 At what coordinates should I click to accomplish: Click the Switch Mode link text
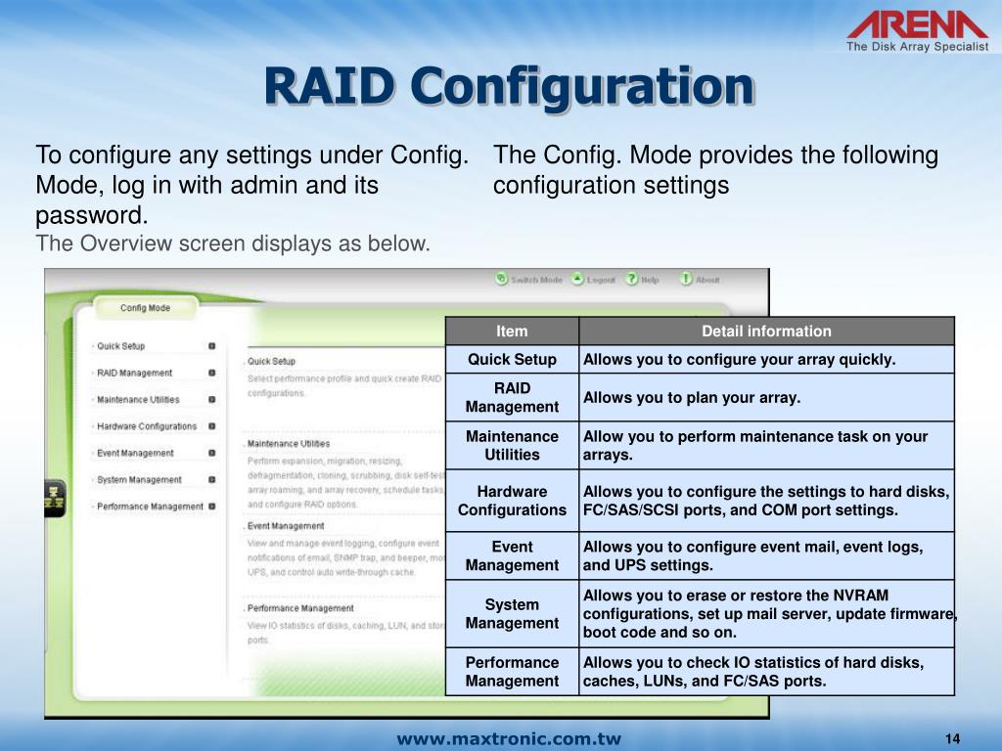coord(537,280)
